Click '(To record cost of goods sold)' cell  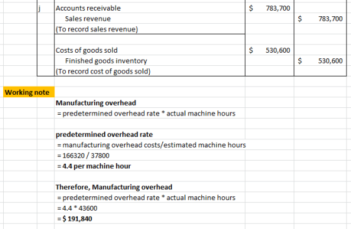click(x=150, y=72)
